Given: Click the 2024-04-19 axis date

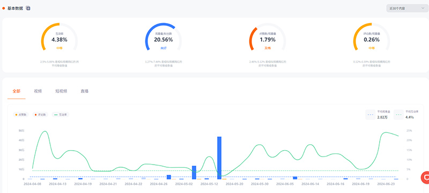Looking at the screenshot, I should pyautogui.click(x=83, y=184).
